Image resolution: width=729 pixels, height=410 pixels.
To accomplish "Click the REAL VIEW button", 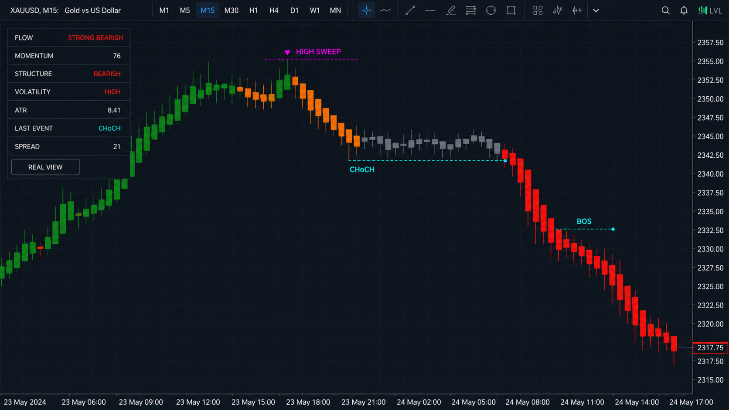I will (45, 167).
